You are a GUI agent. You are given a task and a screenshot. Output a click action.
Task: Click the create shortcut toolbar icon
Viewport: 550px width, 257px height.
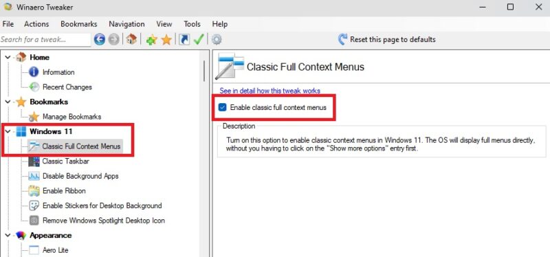[184, 40]
